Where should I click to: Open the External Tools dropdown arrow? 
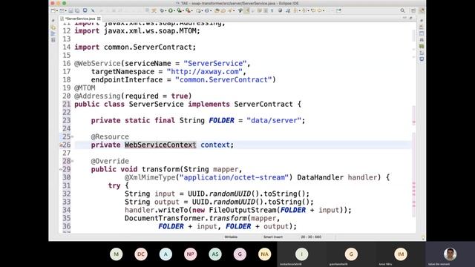[191, 10]
